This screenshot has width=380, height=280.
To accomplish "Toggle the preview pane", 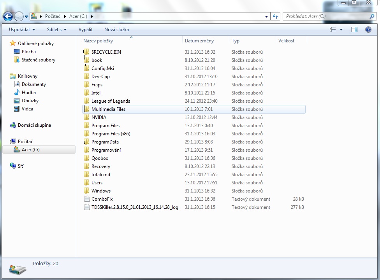I will [354, 30].
